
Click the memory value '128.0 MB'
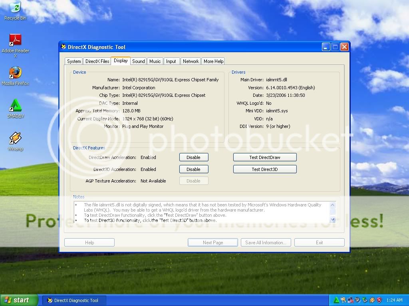tap(131, 111)
